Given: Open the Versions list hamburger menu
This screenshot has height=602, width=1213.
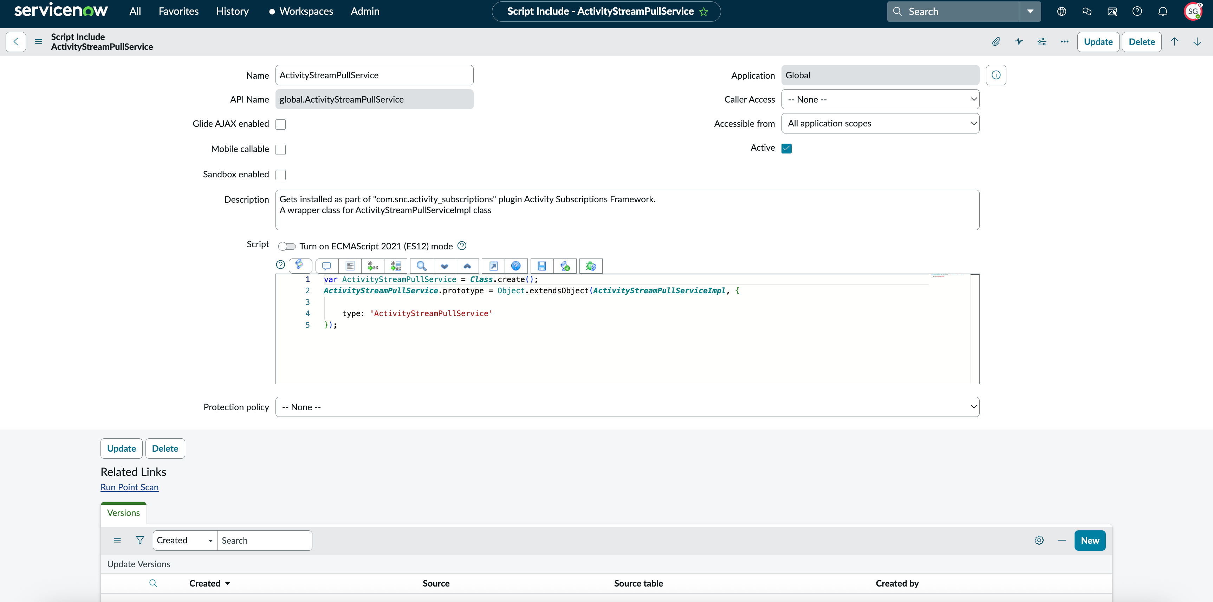Looking at the screenshot, I should pyautogui.click(x=117, y=540).
